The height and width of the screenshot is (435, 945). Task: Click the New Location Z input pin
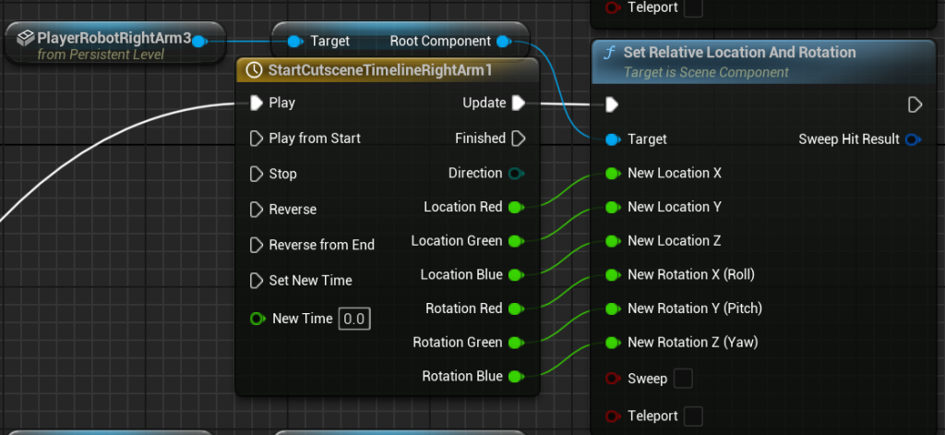coord(612,241)
